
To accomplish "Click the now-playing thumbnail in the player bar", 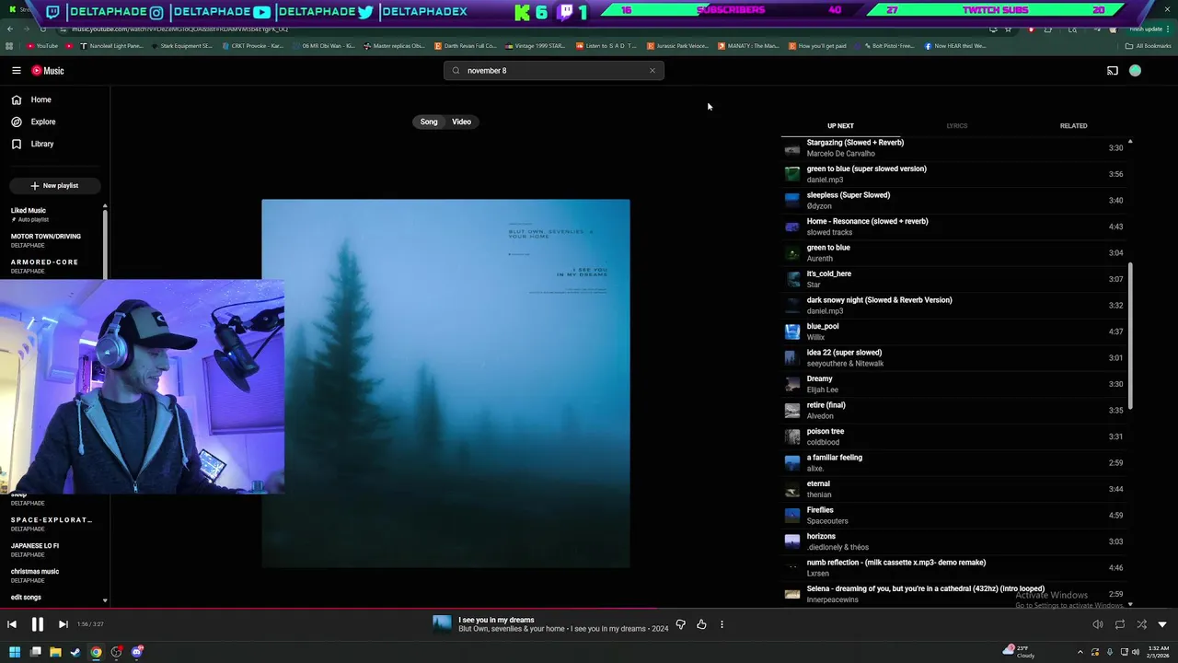I will pyautogui.click(x=443, y=624).
